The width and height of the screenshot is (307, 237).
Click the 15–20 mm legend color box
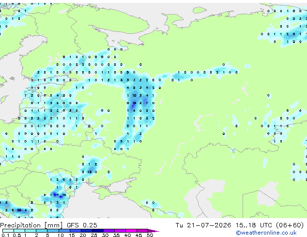75,231
